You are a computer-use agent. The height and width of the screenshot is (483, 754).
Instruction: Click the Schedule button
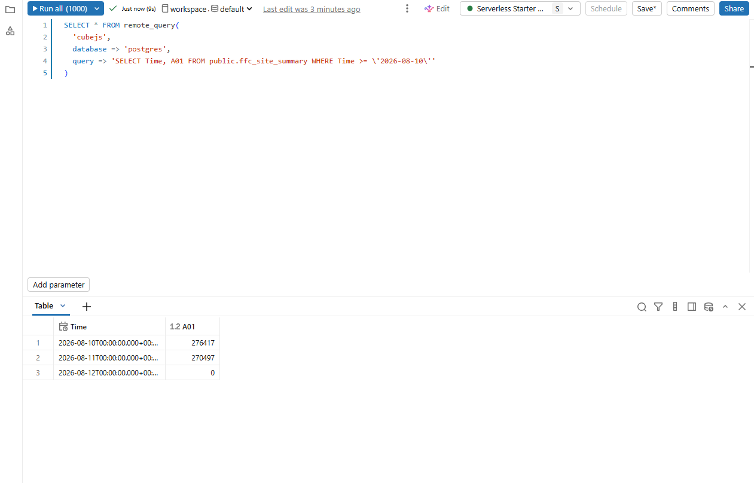coord(606,8)
